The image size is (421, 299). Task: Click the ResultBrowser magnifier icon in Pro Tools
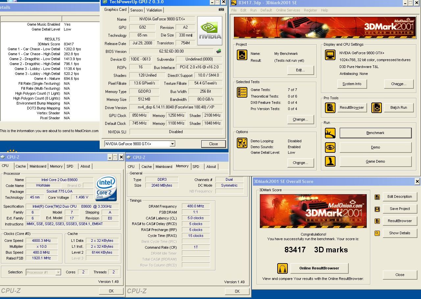pos(330,108)
